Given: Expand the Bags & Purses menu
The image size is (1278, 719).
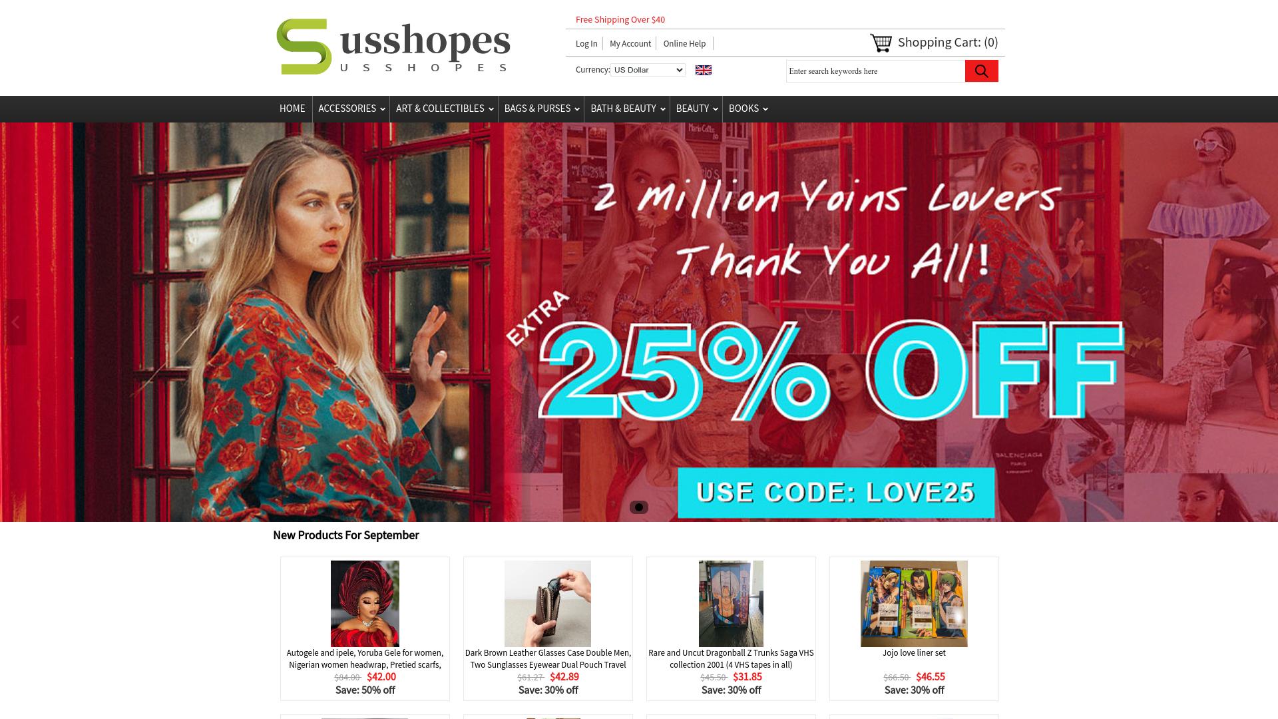Looking at the screenshot, I should 541,109.
